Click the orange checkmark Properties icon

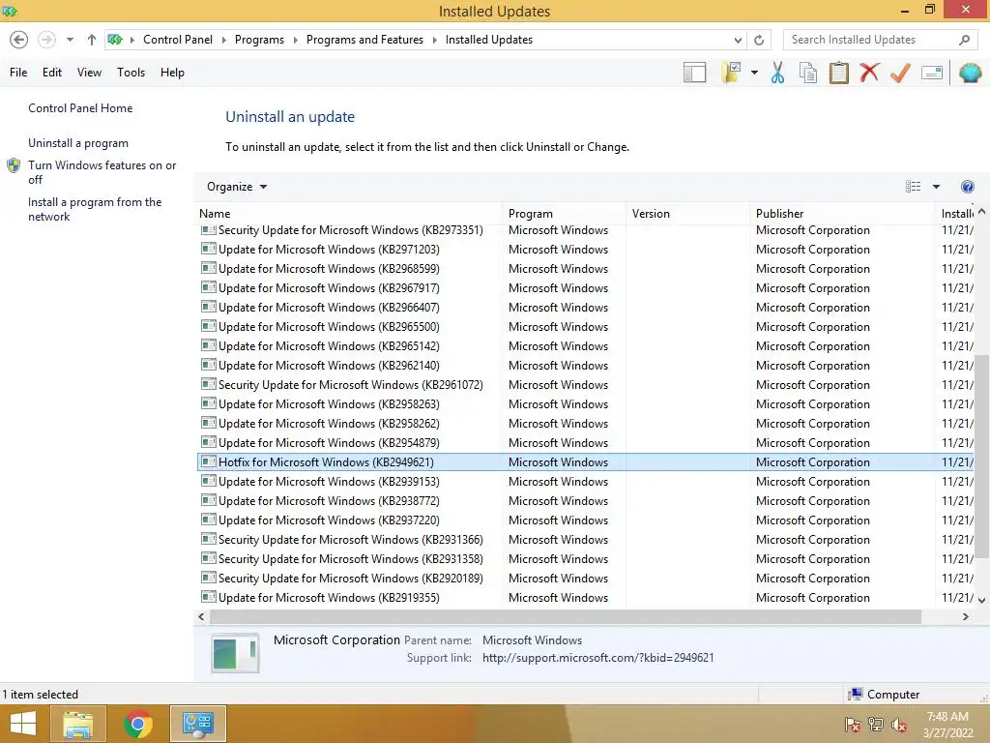(x=900, y=73)
